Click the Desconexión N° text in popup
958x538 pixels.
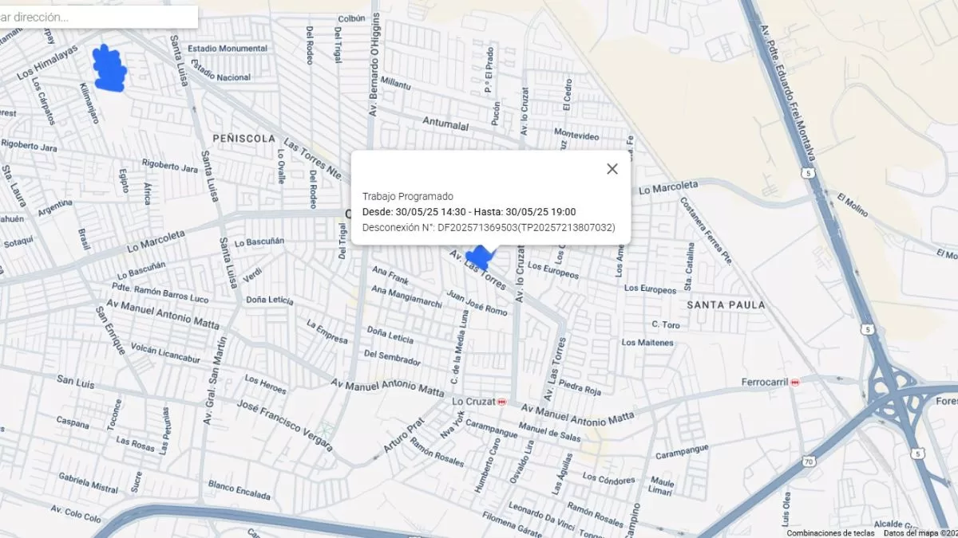pyautogui.click(x=489, y=228)
